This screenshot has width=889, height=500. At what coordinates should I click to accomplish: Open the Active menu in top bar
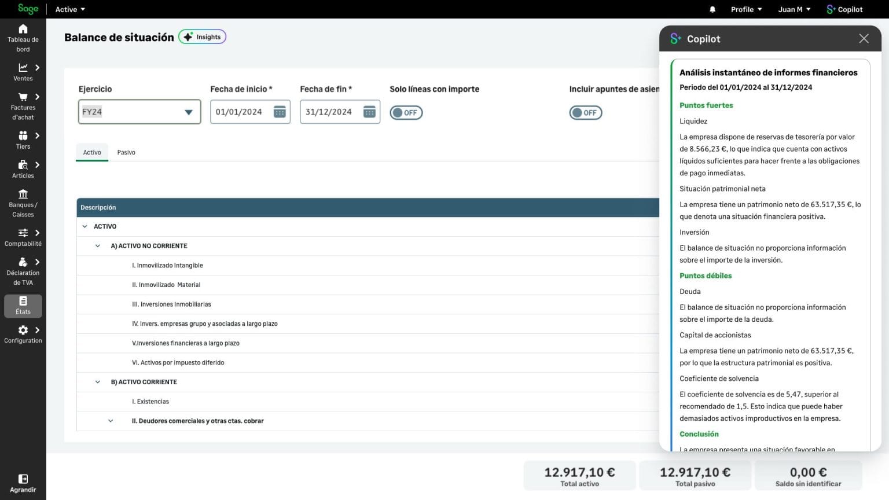pos(69,9)
